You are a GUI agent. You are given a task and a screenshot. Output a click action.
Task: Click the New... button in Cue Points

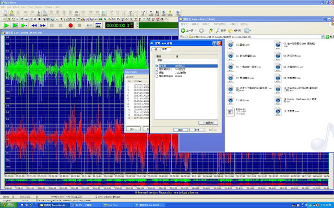[x=133, y=128]
